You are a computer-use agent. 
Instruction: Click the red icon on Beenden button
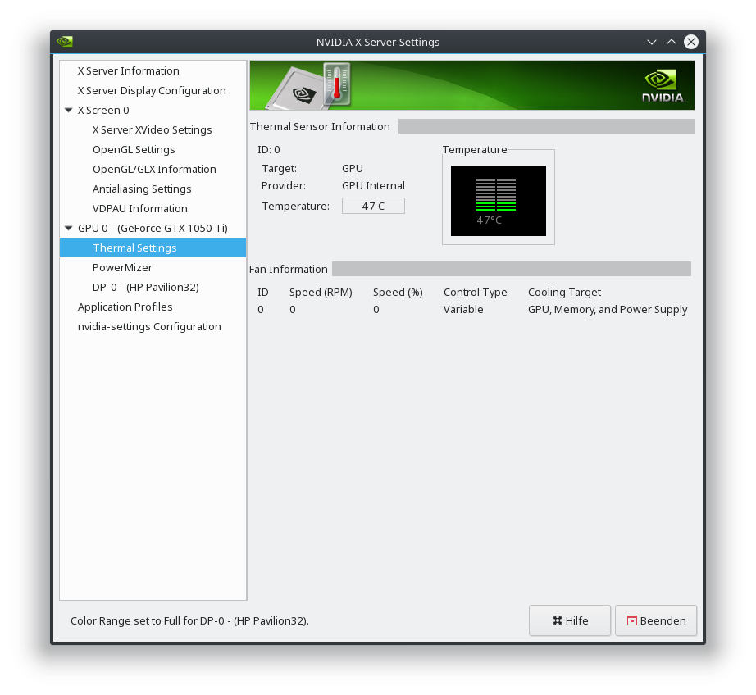click(x=631, y=620)
